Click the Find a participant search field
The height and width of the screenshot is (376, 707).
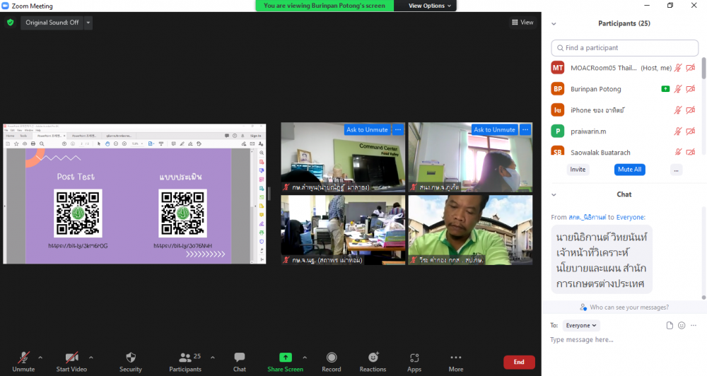coord(625,47)
